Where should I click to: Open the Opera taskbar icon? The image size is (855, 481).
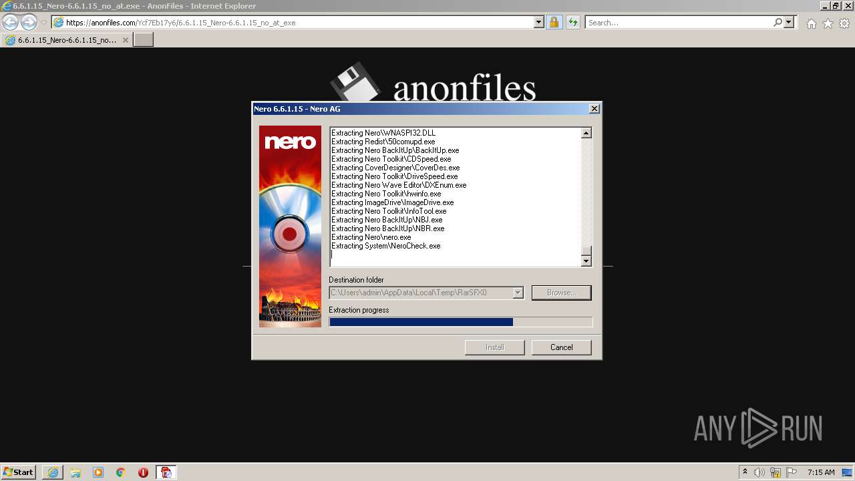tap(143, 472)
